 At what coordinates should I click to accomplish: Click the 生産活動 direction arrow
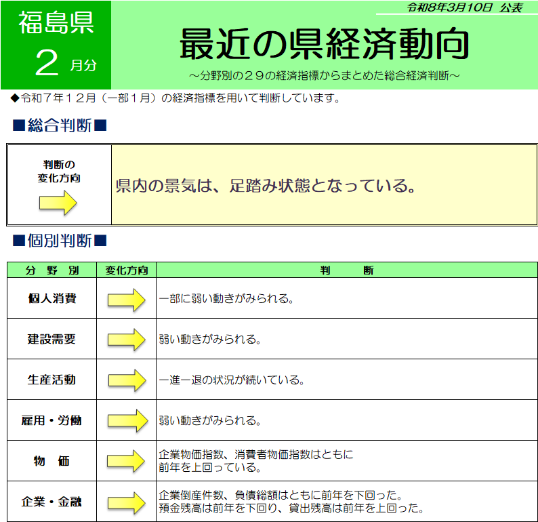tap(127, 380)
